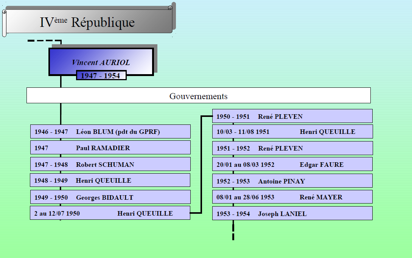Viewport: 412px width, 258px height.
Task: Click Georges BIDAULT 1949 - 1950 entry
Action: point(110,197)
